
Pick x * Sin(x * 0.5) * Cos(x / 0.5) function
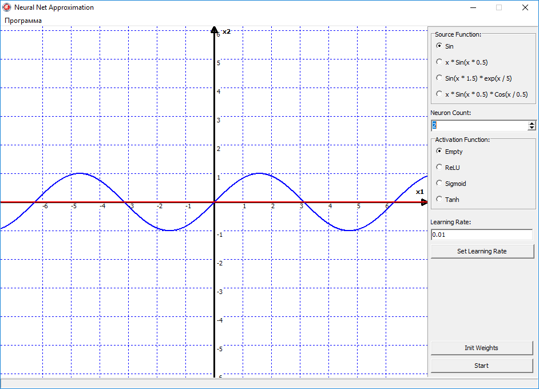coord(482,94)
